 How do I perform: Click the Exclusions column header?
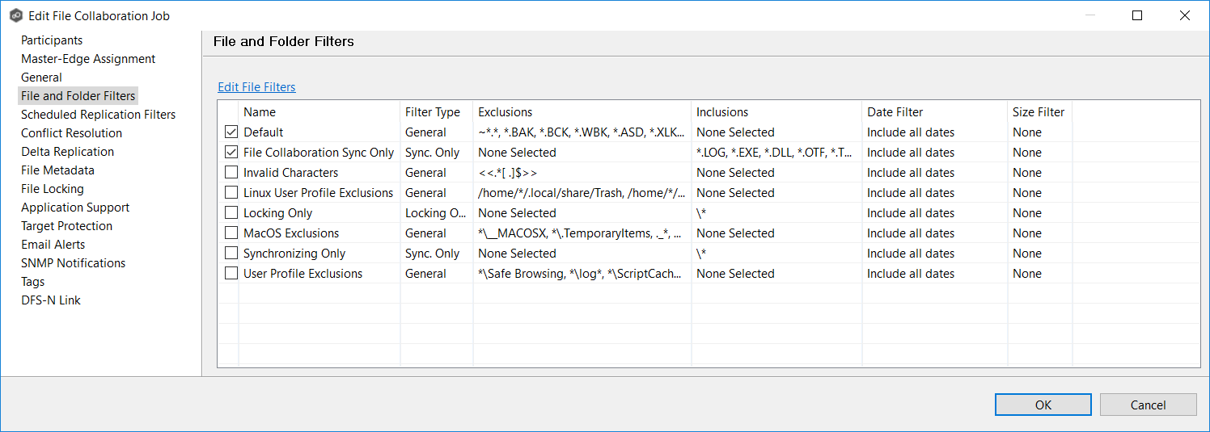coord(582,111)
